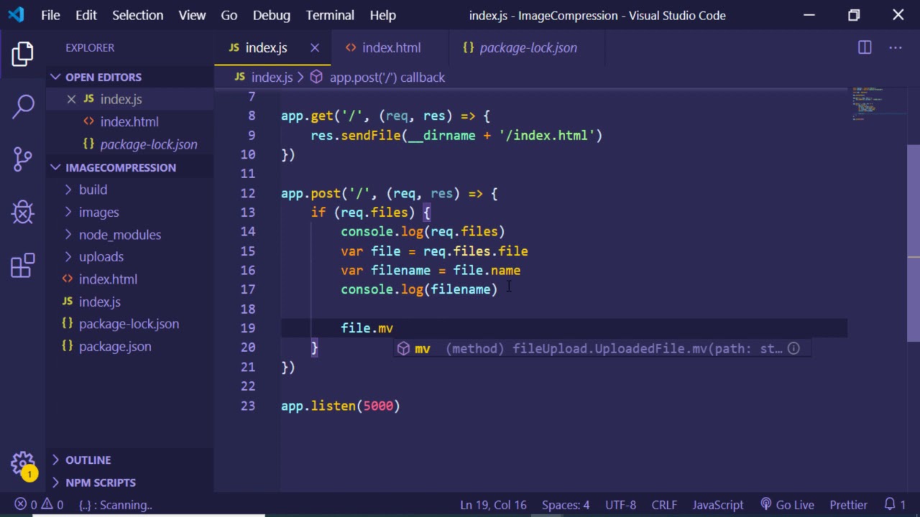
Task: Expand the Outline section
Action: (x=88, y=460)
